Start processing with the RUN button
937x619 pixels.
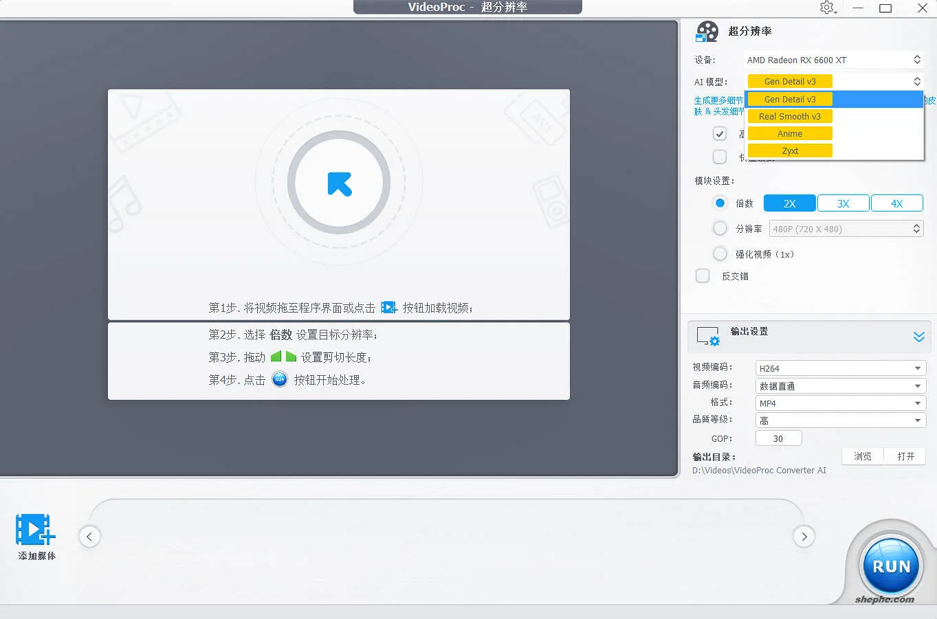point(891,566)
